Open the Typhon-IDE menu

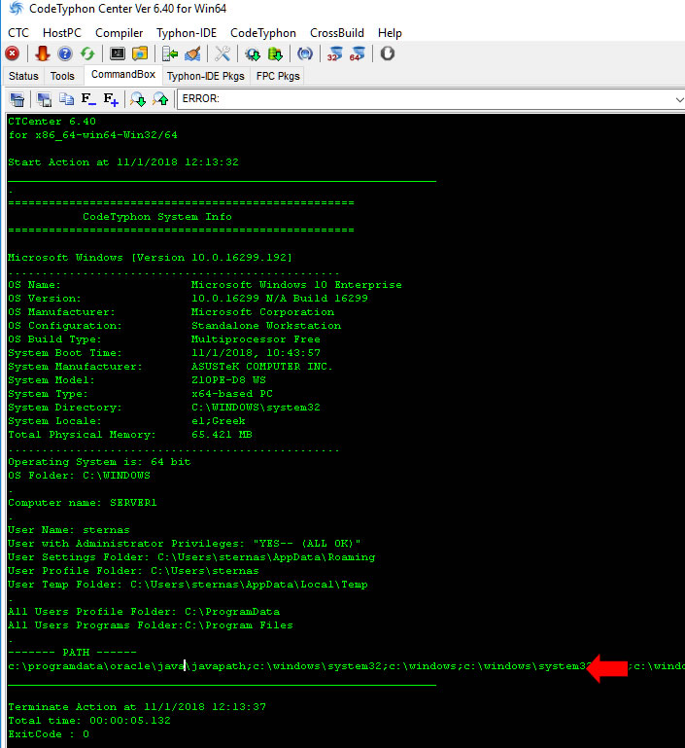tap(187, 33)
